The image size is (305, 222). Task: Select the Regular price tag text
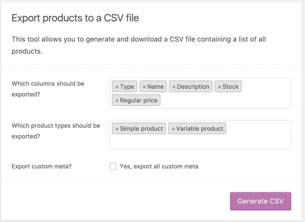click(x=139, y=101)
